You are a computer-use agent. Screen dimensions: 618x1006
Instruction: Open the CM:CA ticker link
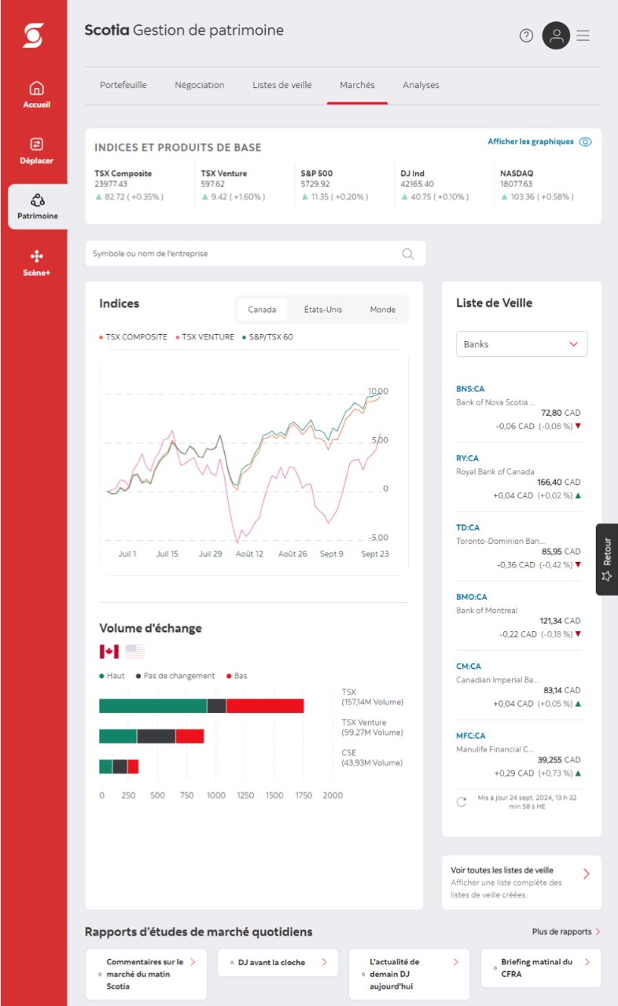pyautogui.click(x=469, y=666)
